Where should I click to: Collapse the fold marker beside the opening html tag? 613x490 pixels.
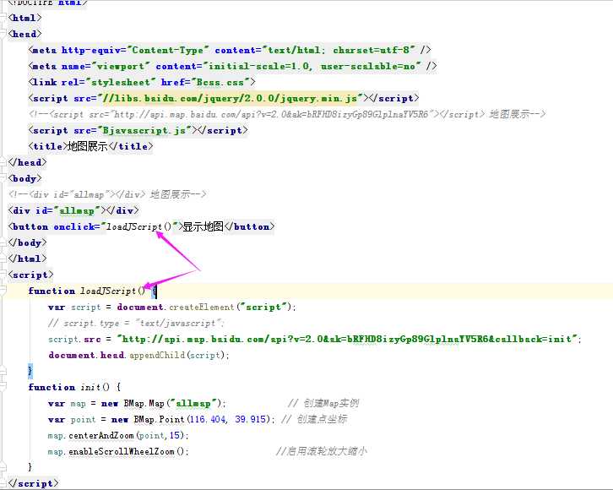(3, 18)
